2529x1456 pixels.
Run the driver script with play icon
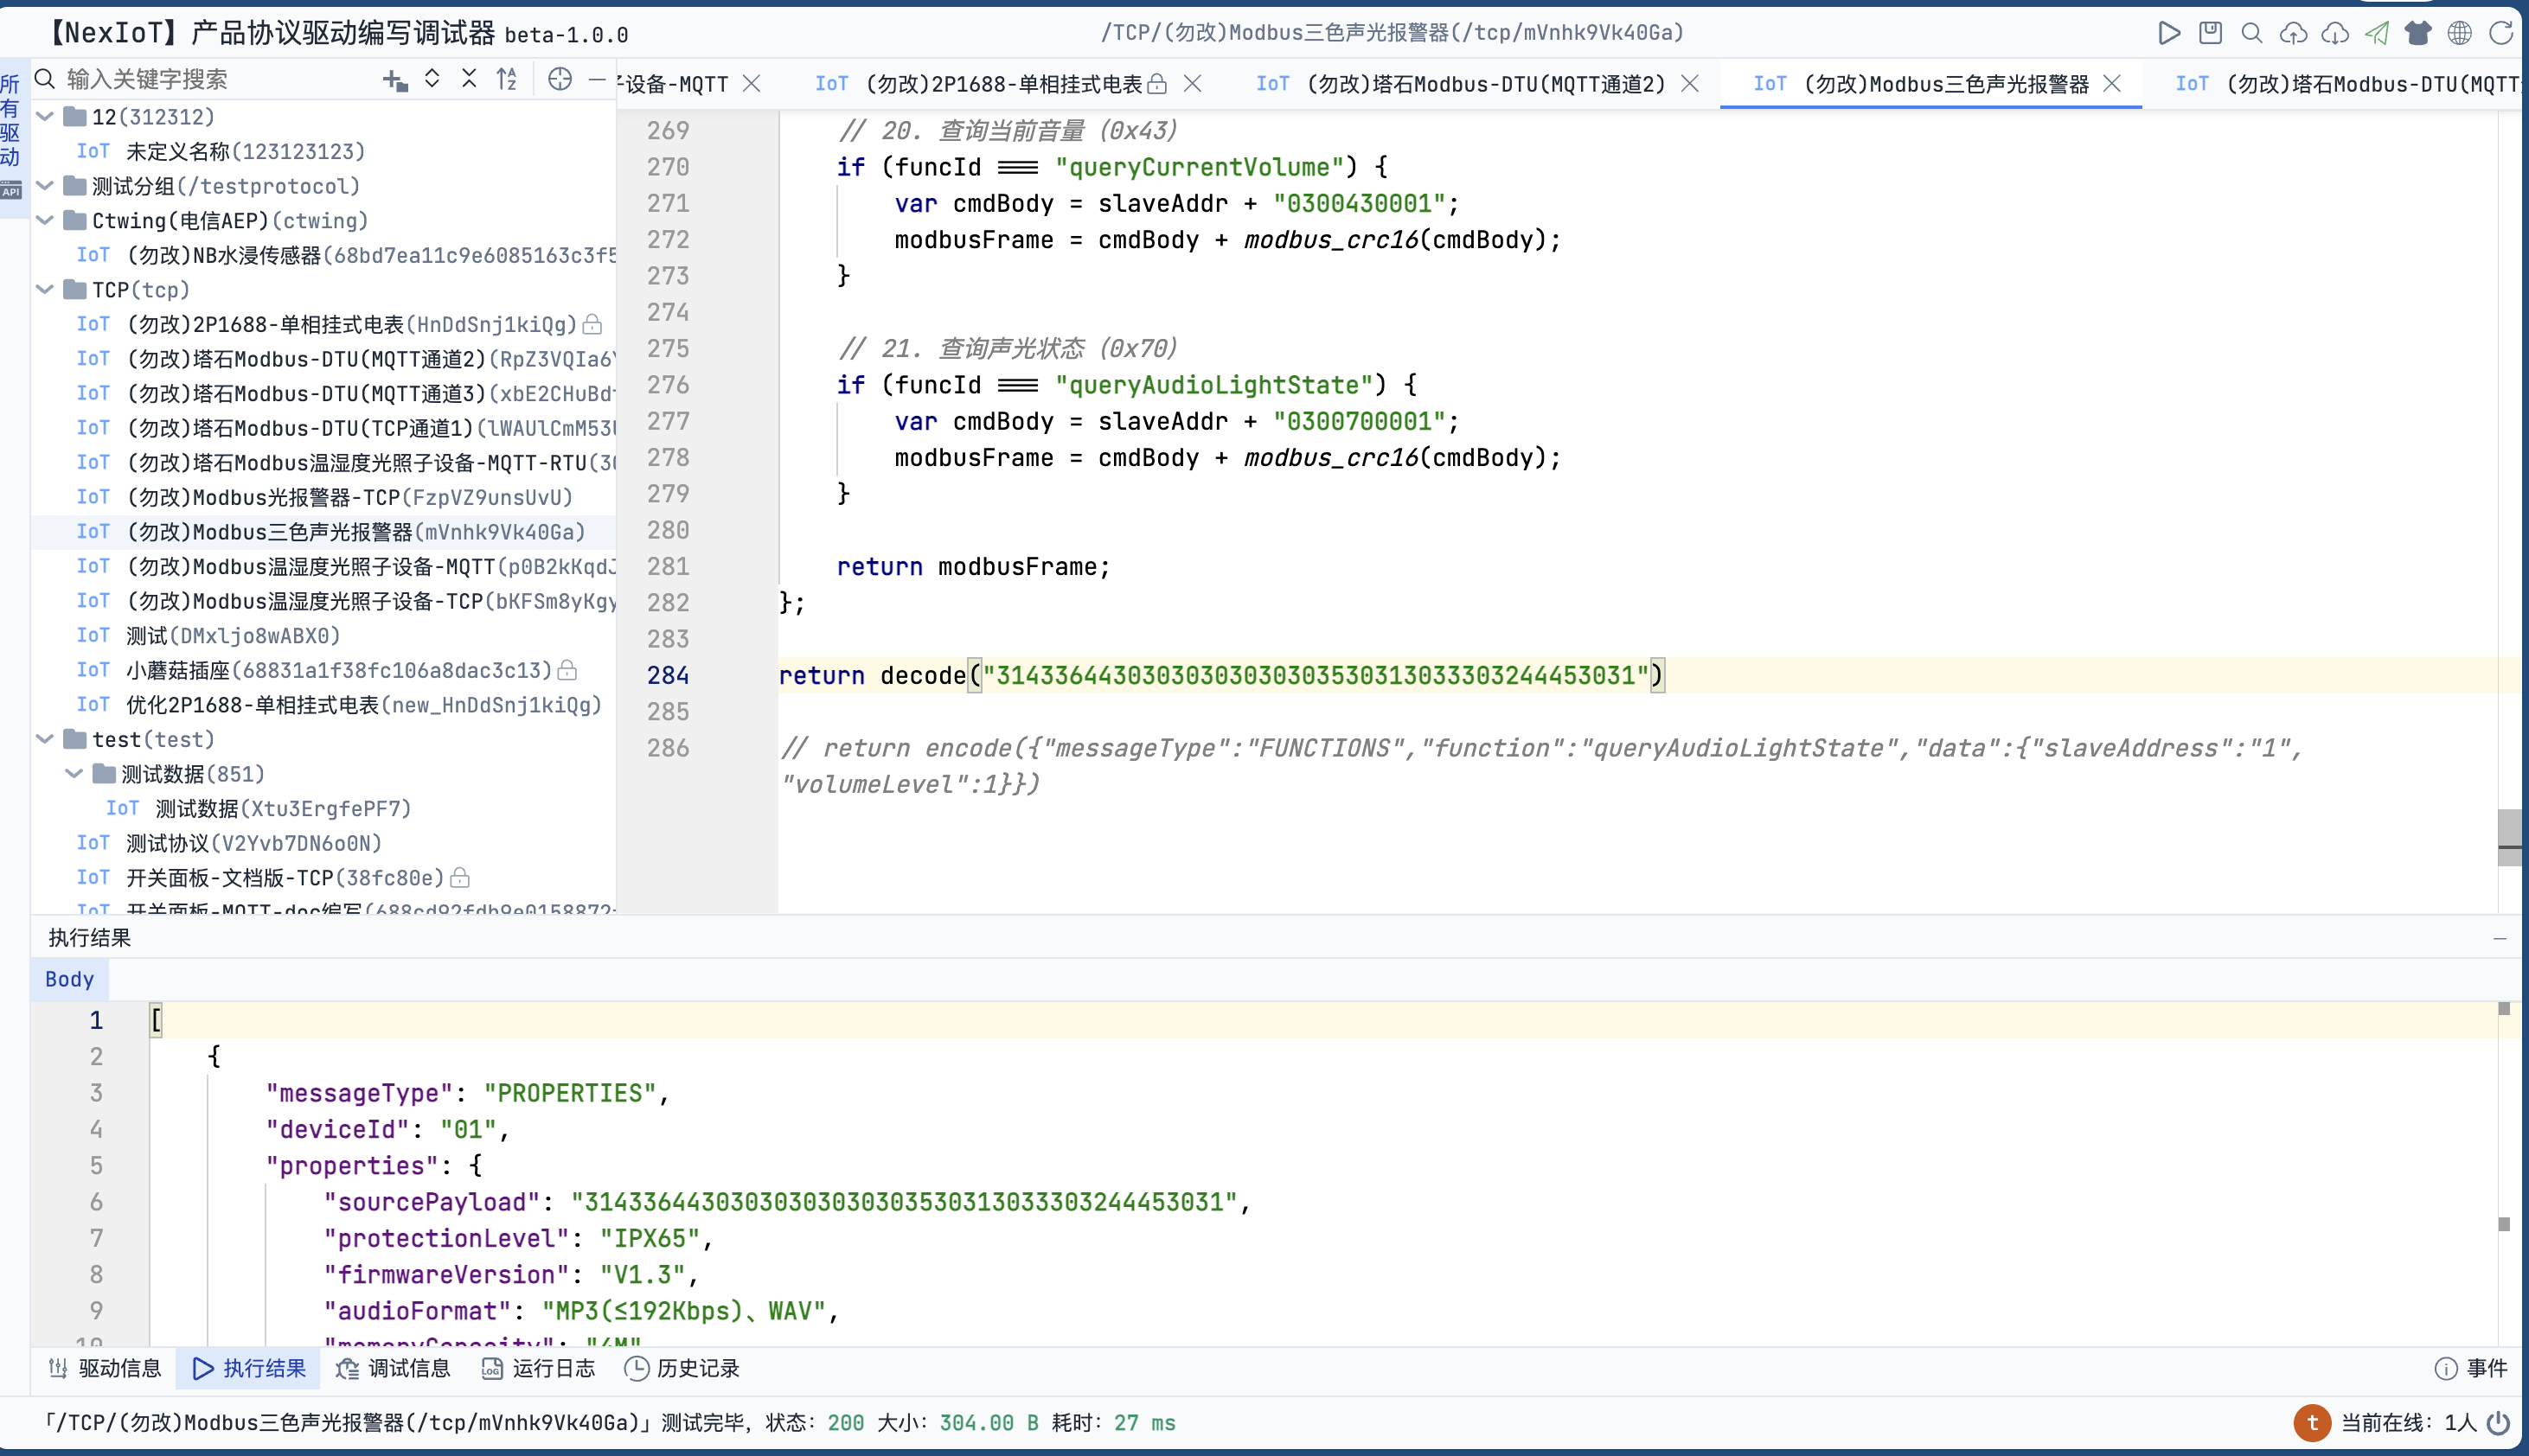(x=2167, y=33)
